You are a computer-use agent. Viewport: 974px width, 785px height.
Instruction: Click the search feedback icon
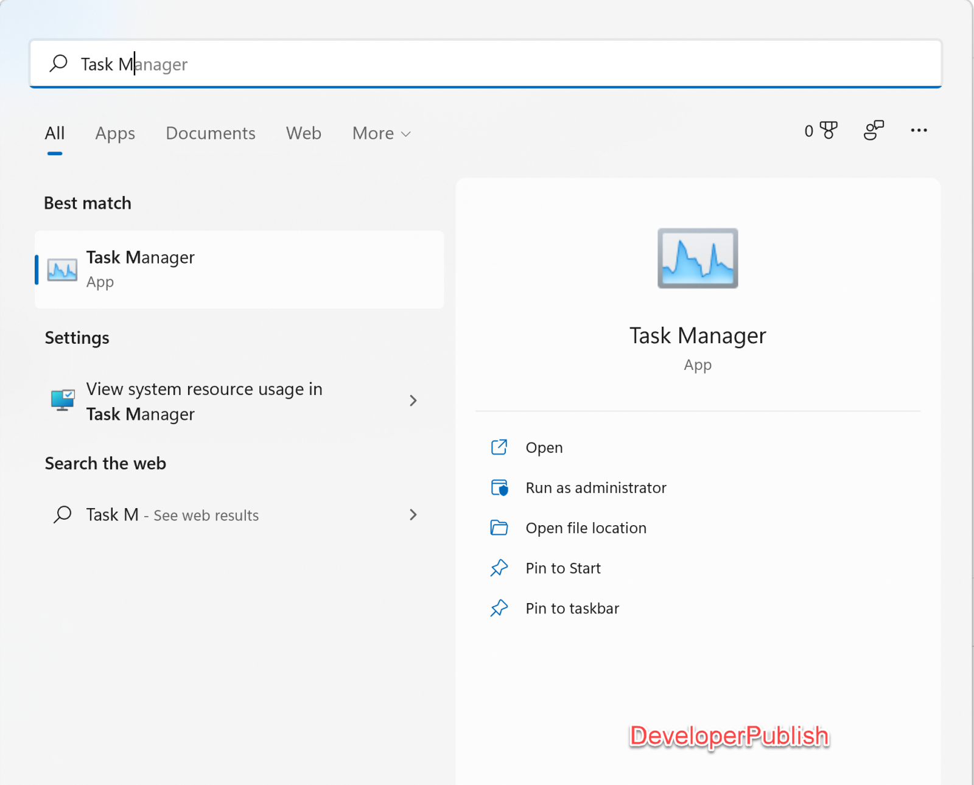click(x=874, y=130)
